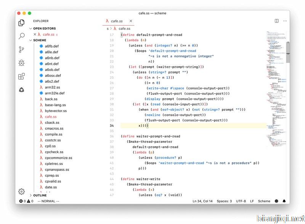Open cpnanopass.ss in the file tree
This screenshot has height=224, width=305.
57,170
